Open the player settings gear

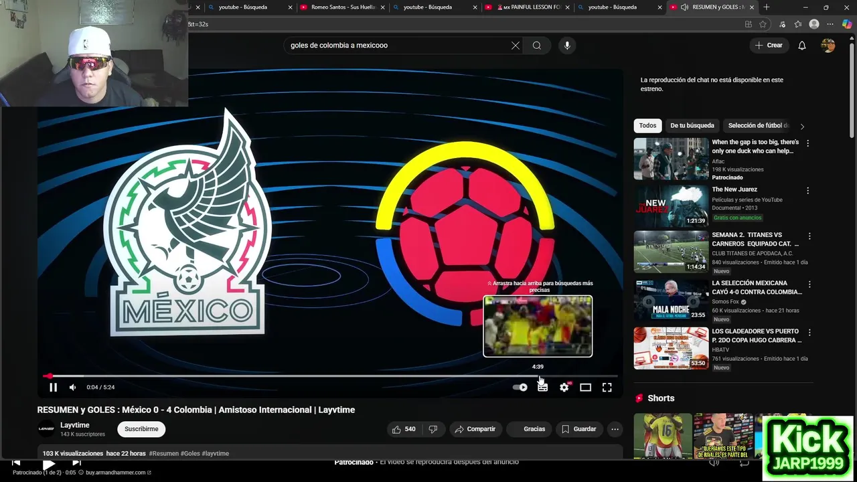click(x=564, y=387)
